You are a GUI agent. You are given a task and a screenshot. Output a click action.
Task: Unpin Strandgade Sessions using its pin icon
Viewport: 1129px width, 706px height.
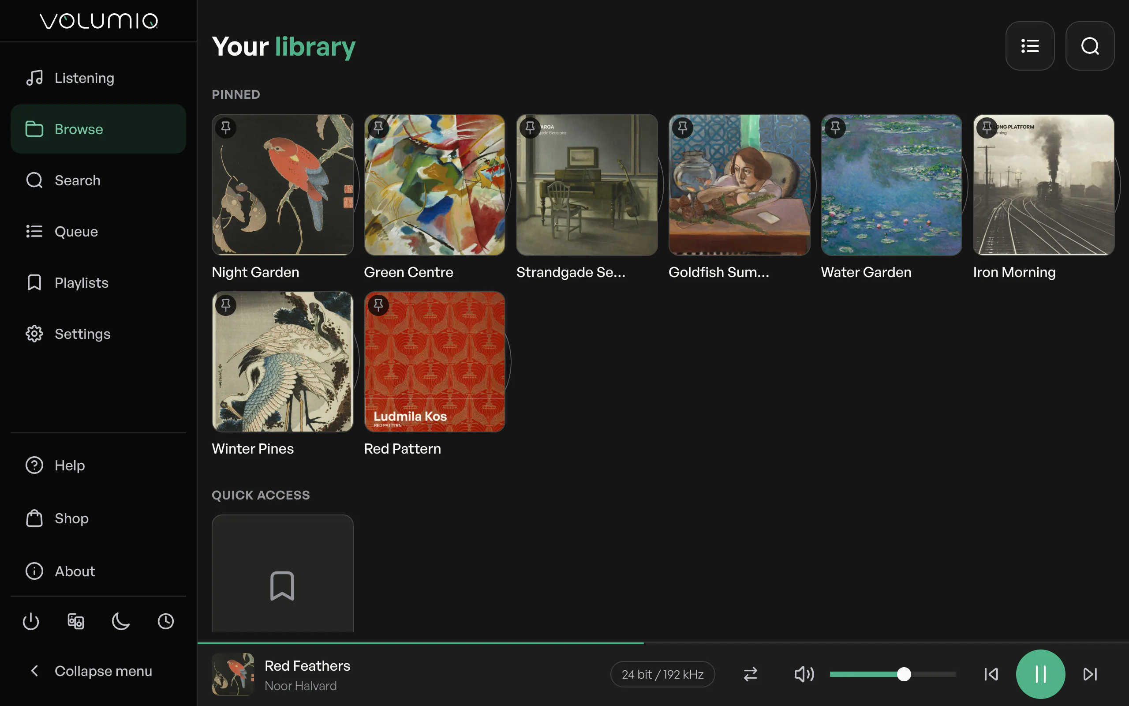pos(530,128)
